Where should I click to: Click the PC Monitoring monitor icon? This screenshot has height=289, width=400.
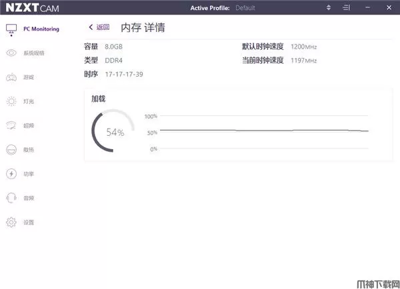pyautogui.click(x=11, y=30)
